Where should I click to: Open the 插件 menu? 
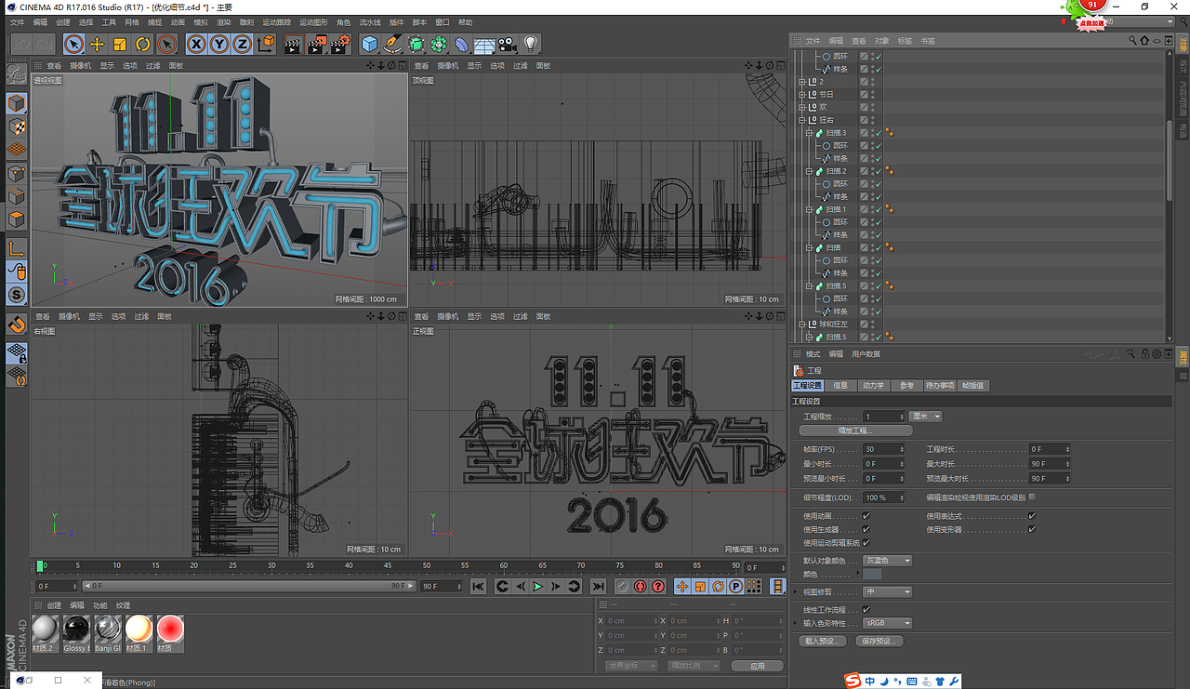click(396, 21)
